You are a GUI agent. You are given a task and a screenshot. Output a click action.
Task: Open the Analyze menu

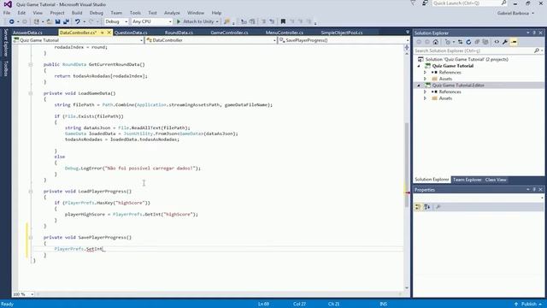[172, 13]
